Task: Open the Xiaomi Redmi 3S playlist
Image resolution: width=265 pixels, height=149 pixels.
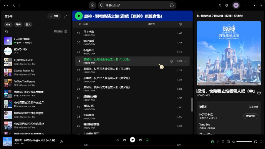Action: coord(36,73)
